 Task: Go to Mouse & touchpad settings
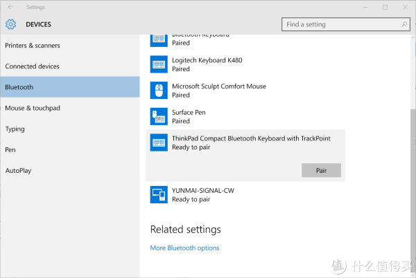[x=70, y=108]
